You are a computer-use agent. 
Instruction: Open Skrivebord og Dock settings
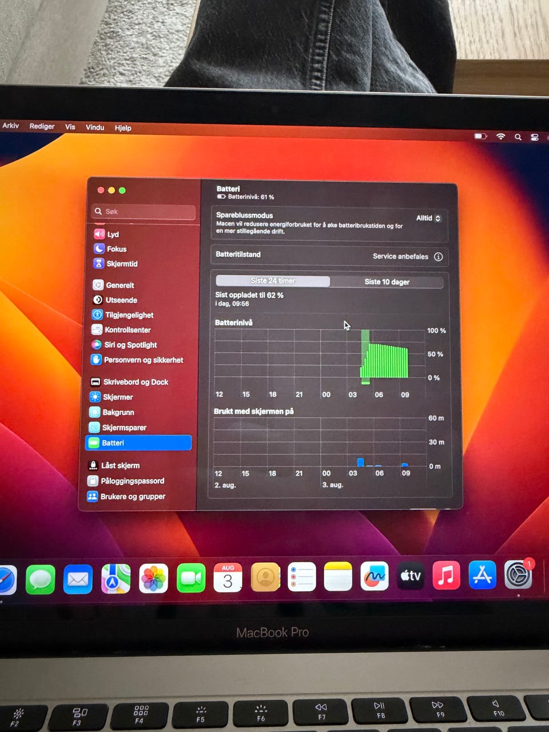tap(129, 381)
